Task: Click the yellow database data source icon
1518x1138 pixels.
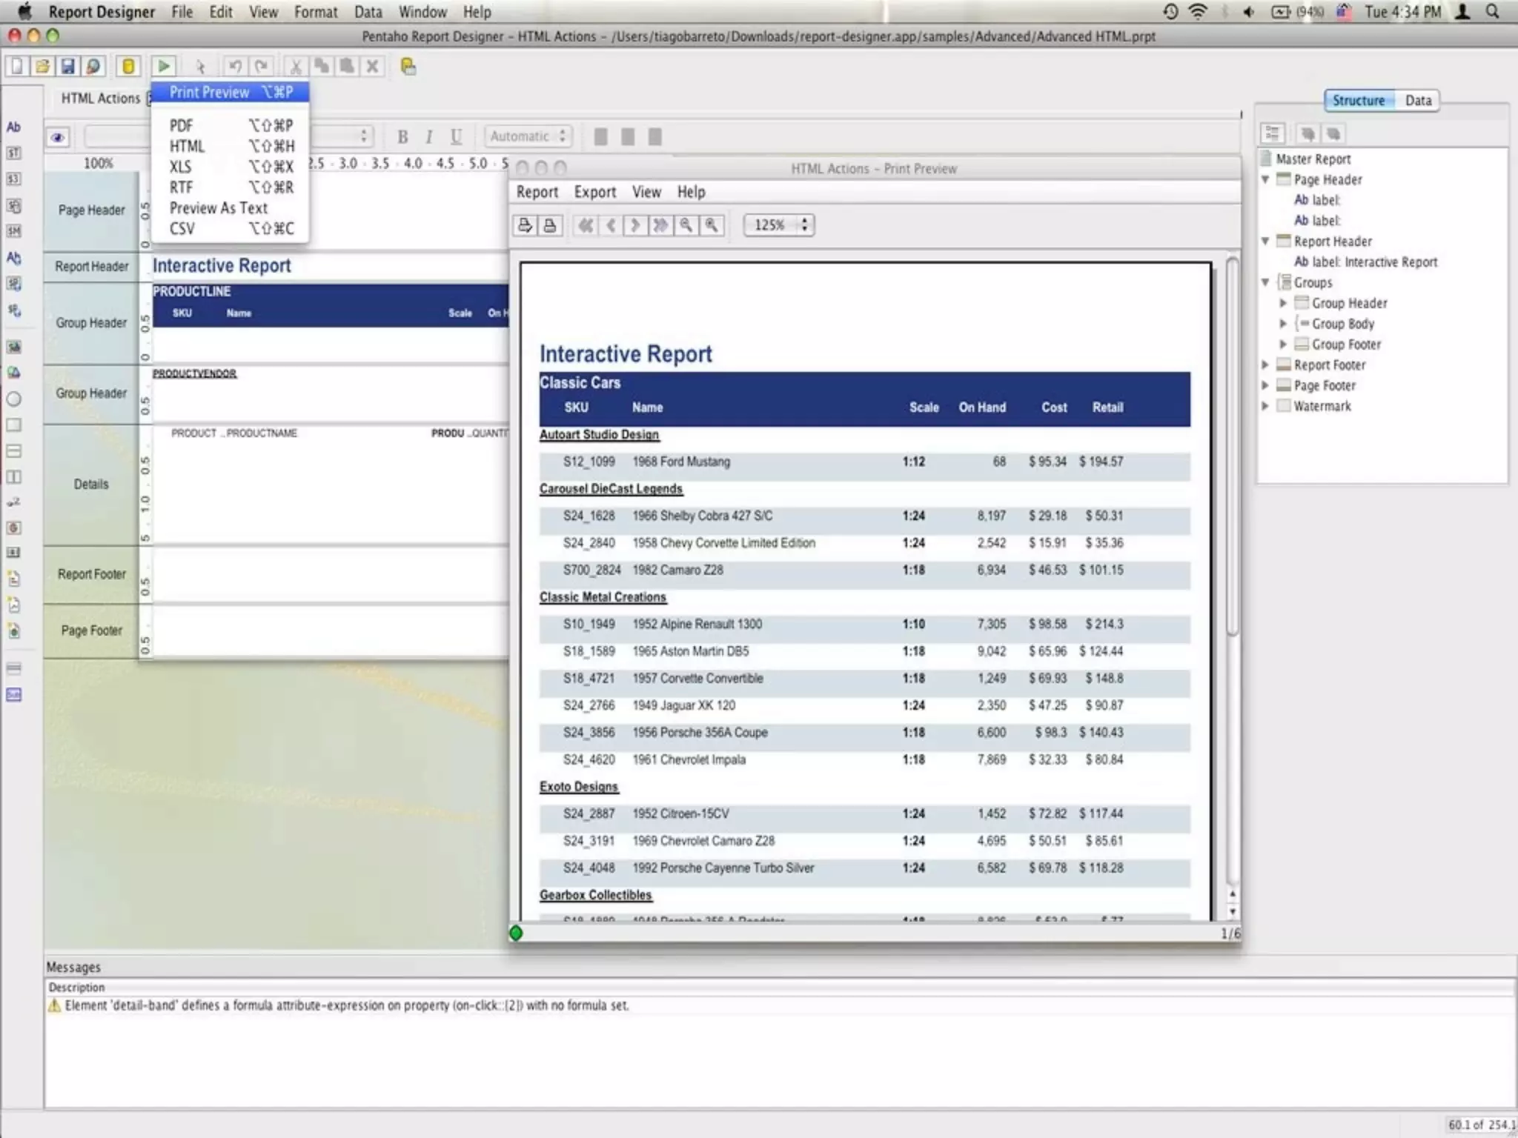Action: click(127, 67)
